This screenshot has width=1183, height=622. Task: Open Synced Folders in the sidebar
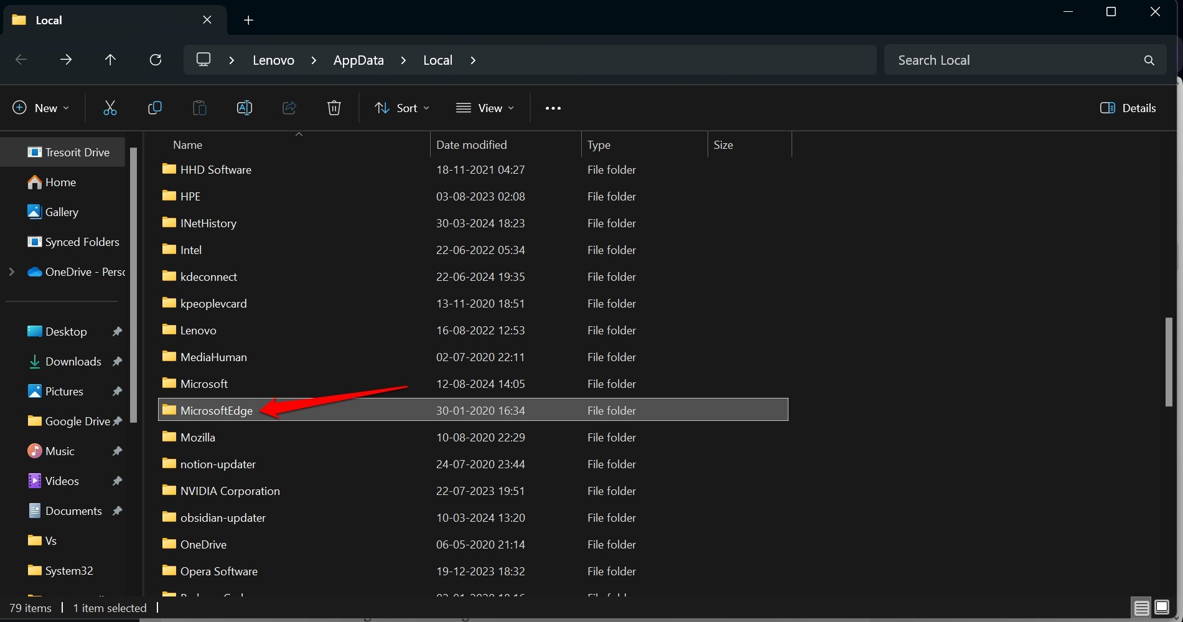click(73, 242)
